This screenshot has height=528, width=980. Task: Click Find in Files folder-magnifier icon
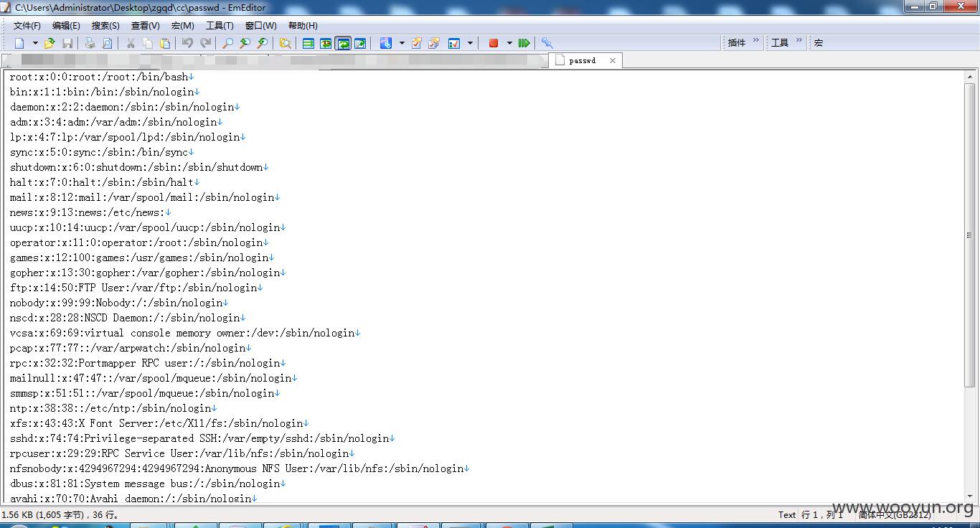point(286,43)
